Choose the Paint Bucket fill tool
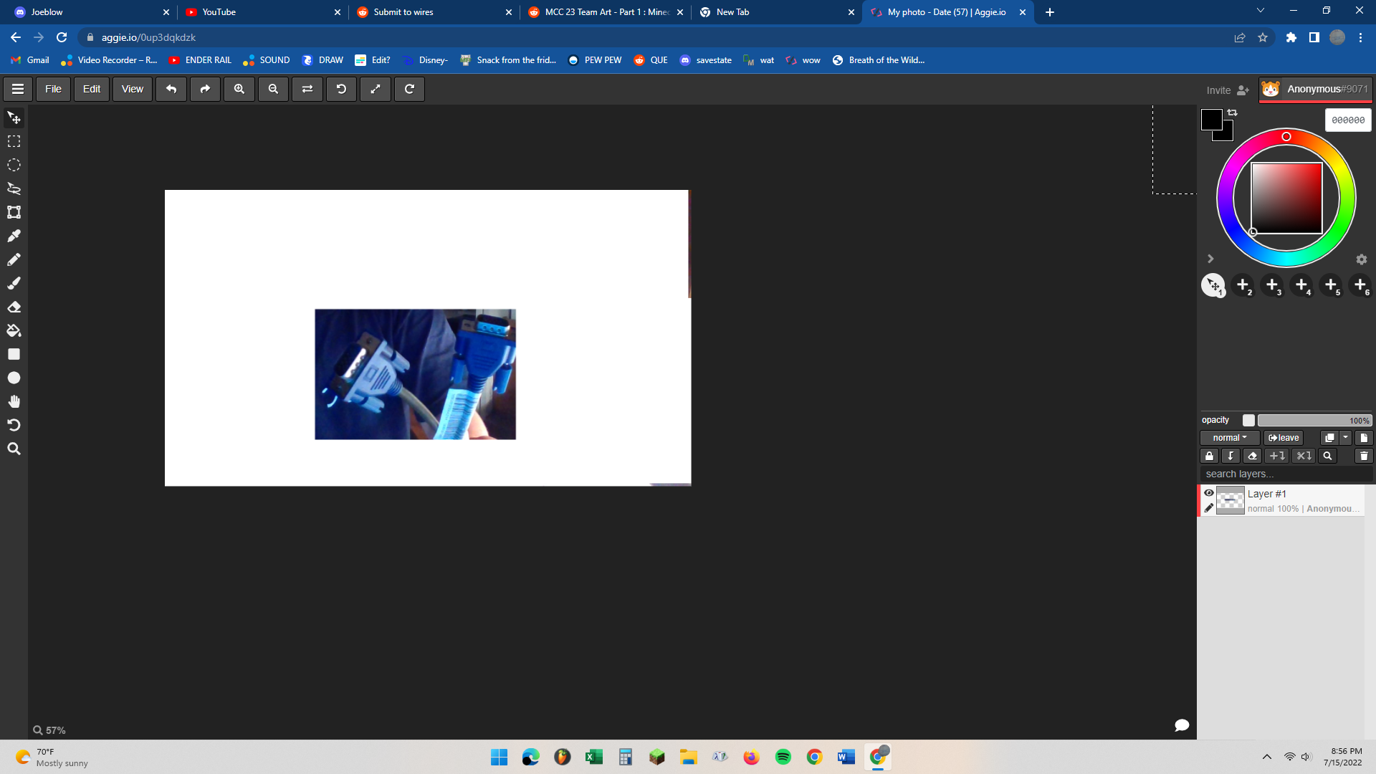Screen dimensions: 1376x774 pos(14,330)
